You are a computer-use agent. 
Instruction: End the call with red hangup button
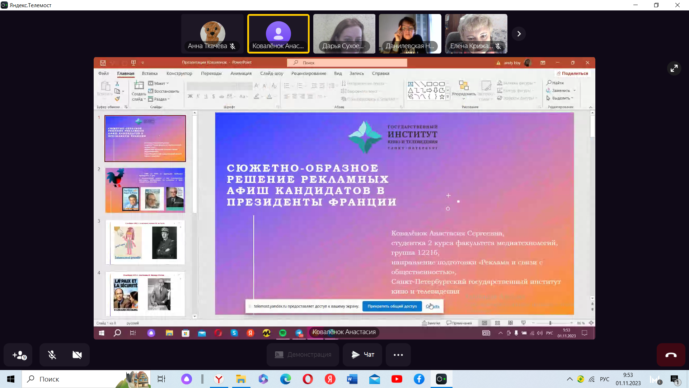click(x=671, y=355)
